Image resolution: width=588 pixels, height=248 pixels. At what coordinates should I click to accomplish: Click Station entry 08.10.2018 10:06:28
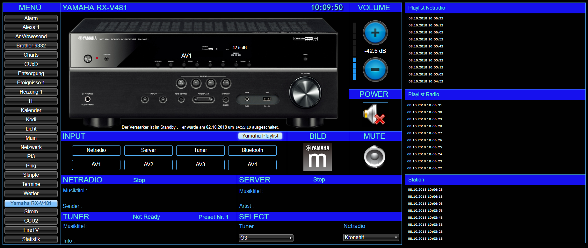425,190
